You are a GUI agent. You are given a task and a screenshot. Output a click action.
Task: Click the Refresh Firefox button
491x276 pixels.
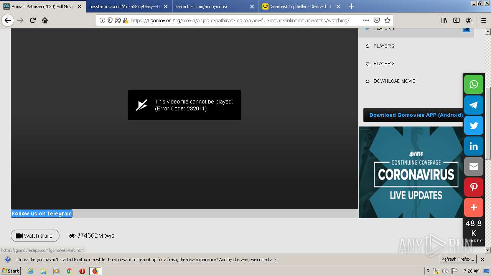point(458,260)
